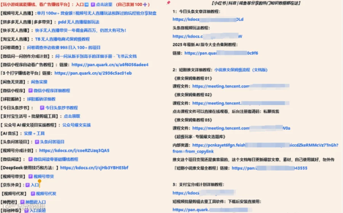Screen dimensions: 343x213
Task: Open the 公众号爆文实战 link
Action: click(77, 125)
